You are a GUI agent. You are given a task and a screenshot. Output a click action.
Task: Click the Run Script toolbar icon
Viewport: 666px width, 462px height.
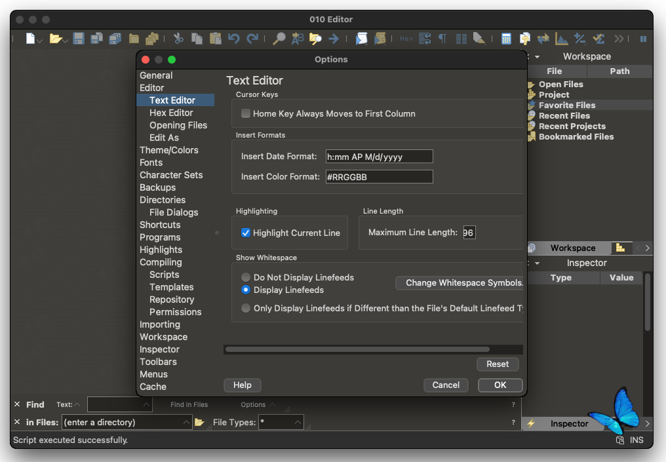tap(361, 39)
